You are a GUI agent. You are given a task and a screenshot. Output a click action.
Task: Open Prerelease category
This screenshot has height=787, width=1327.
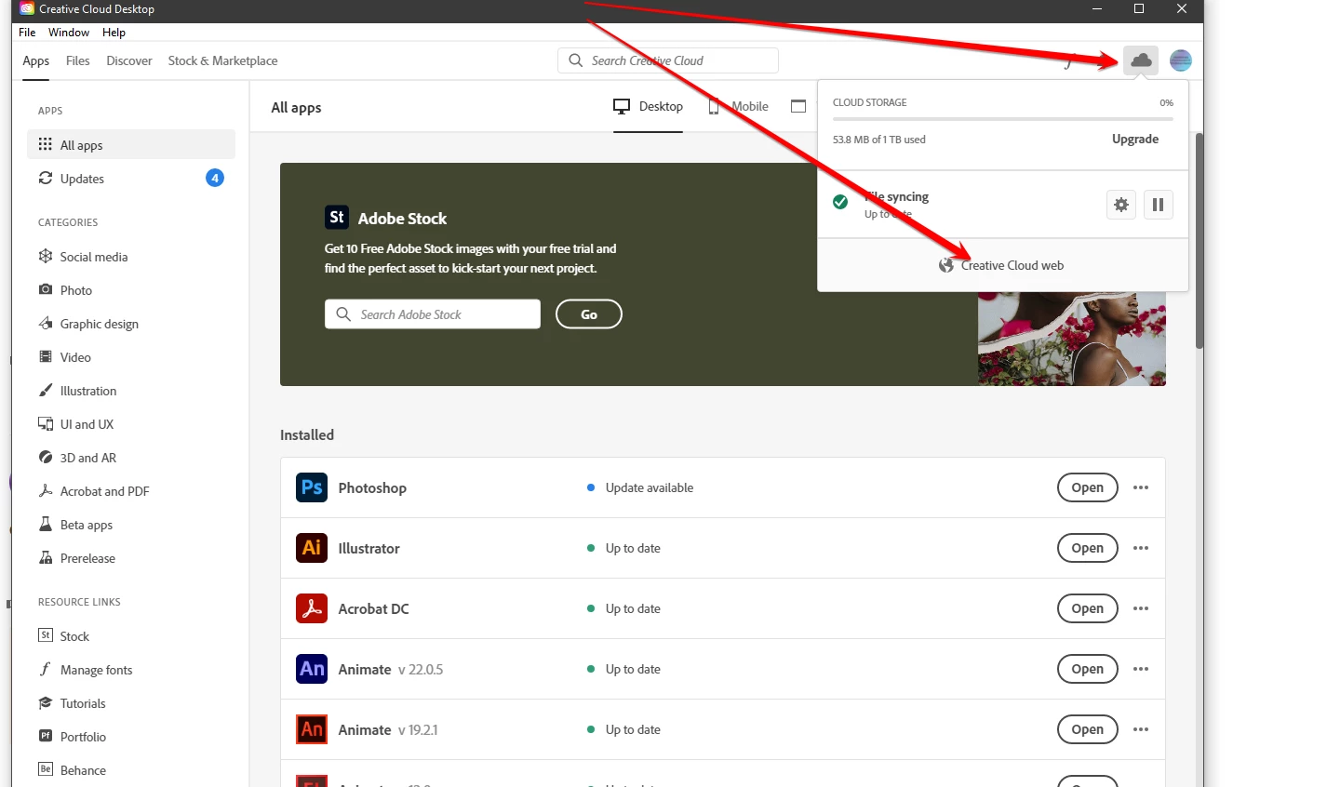coord(131,558)
